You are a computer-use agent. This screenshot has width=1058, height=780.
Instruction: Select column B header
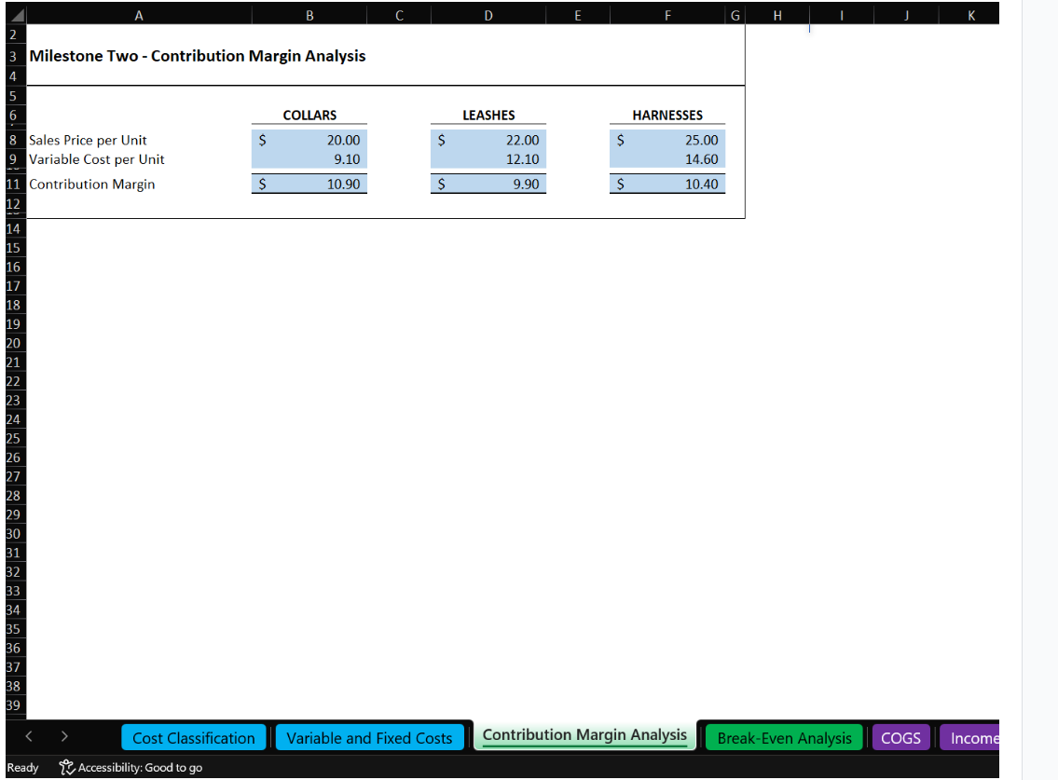click(x=309, y=13)
